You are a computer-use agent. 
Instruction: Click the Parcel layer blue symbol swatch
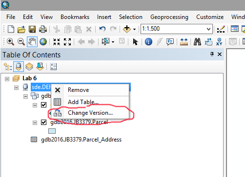coord(52,131)
